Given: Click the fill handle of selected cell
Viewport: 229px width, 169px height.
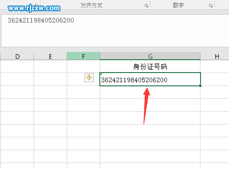Looking at the screenshot, I should tap(200, 86).
